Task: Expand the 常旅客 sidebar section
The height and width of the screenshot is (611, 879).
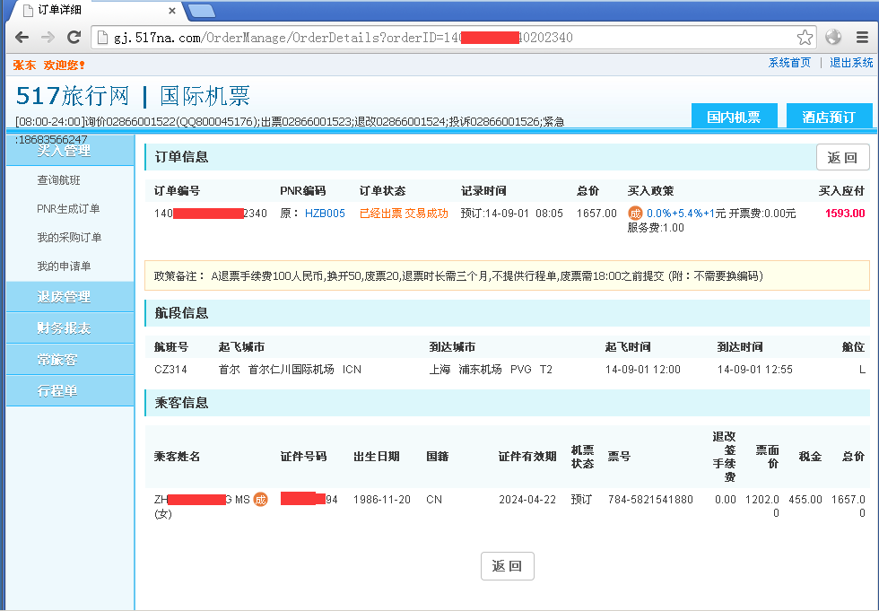Action: tap(70, 359)
